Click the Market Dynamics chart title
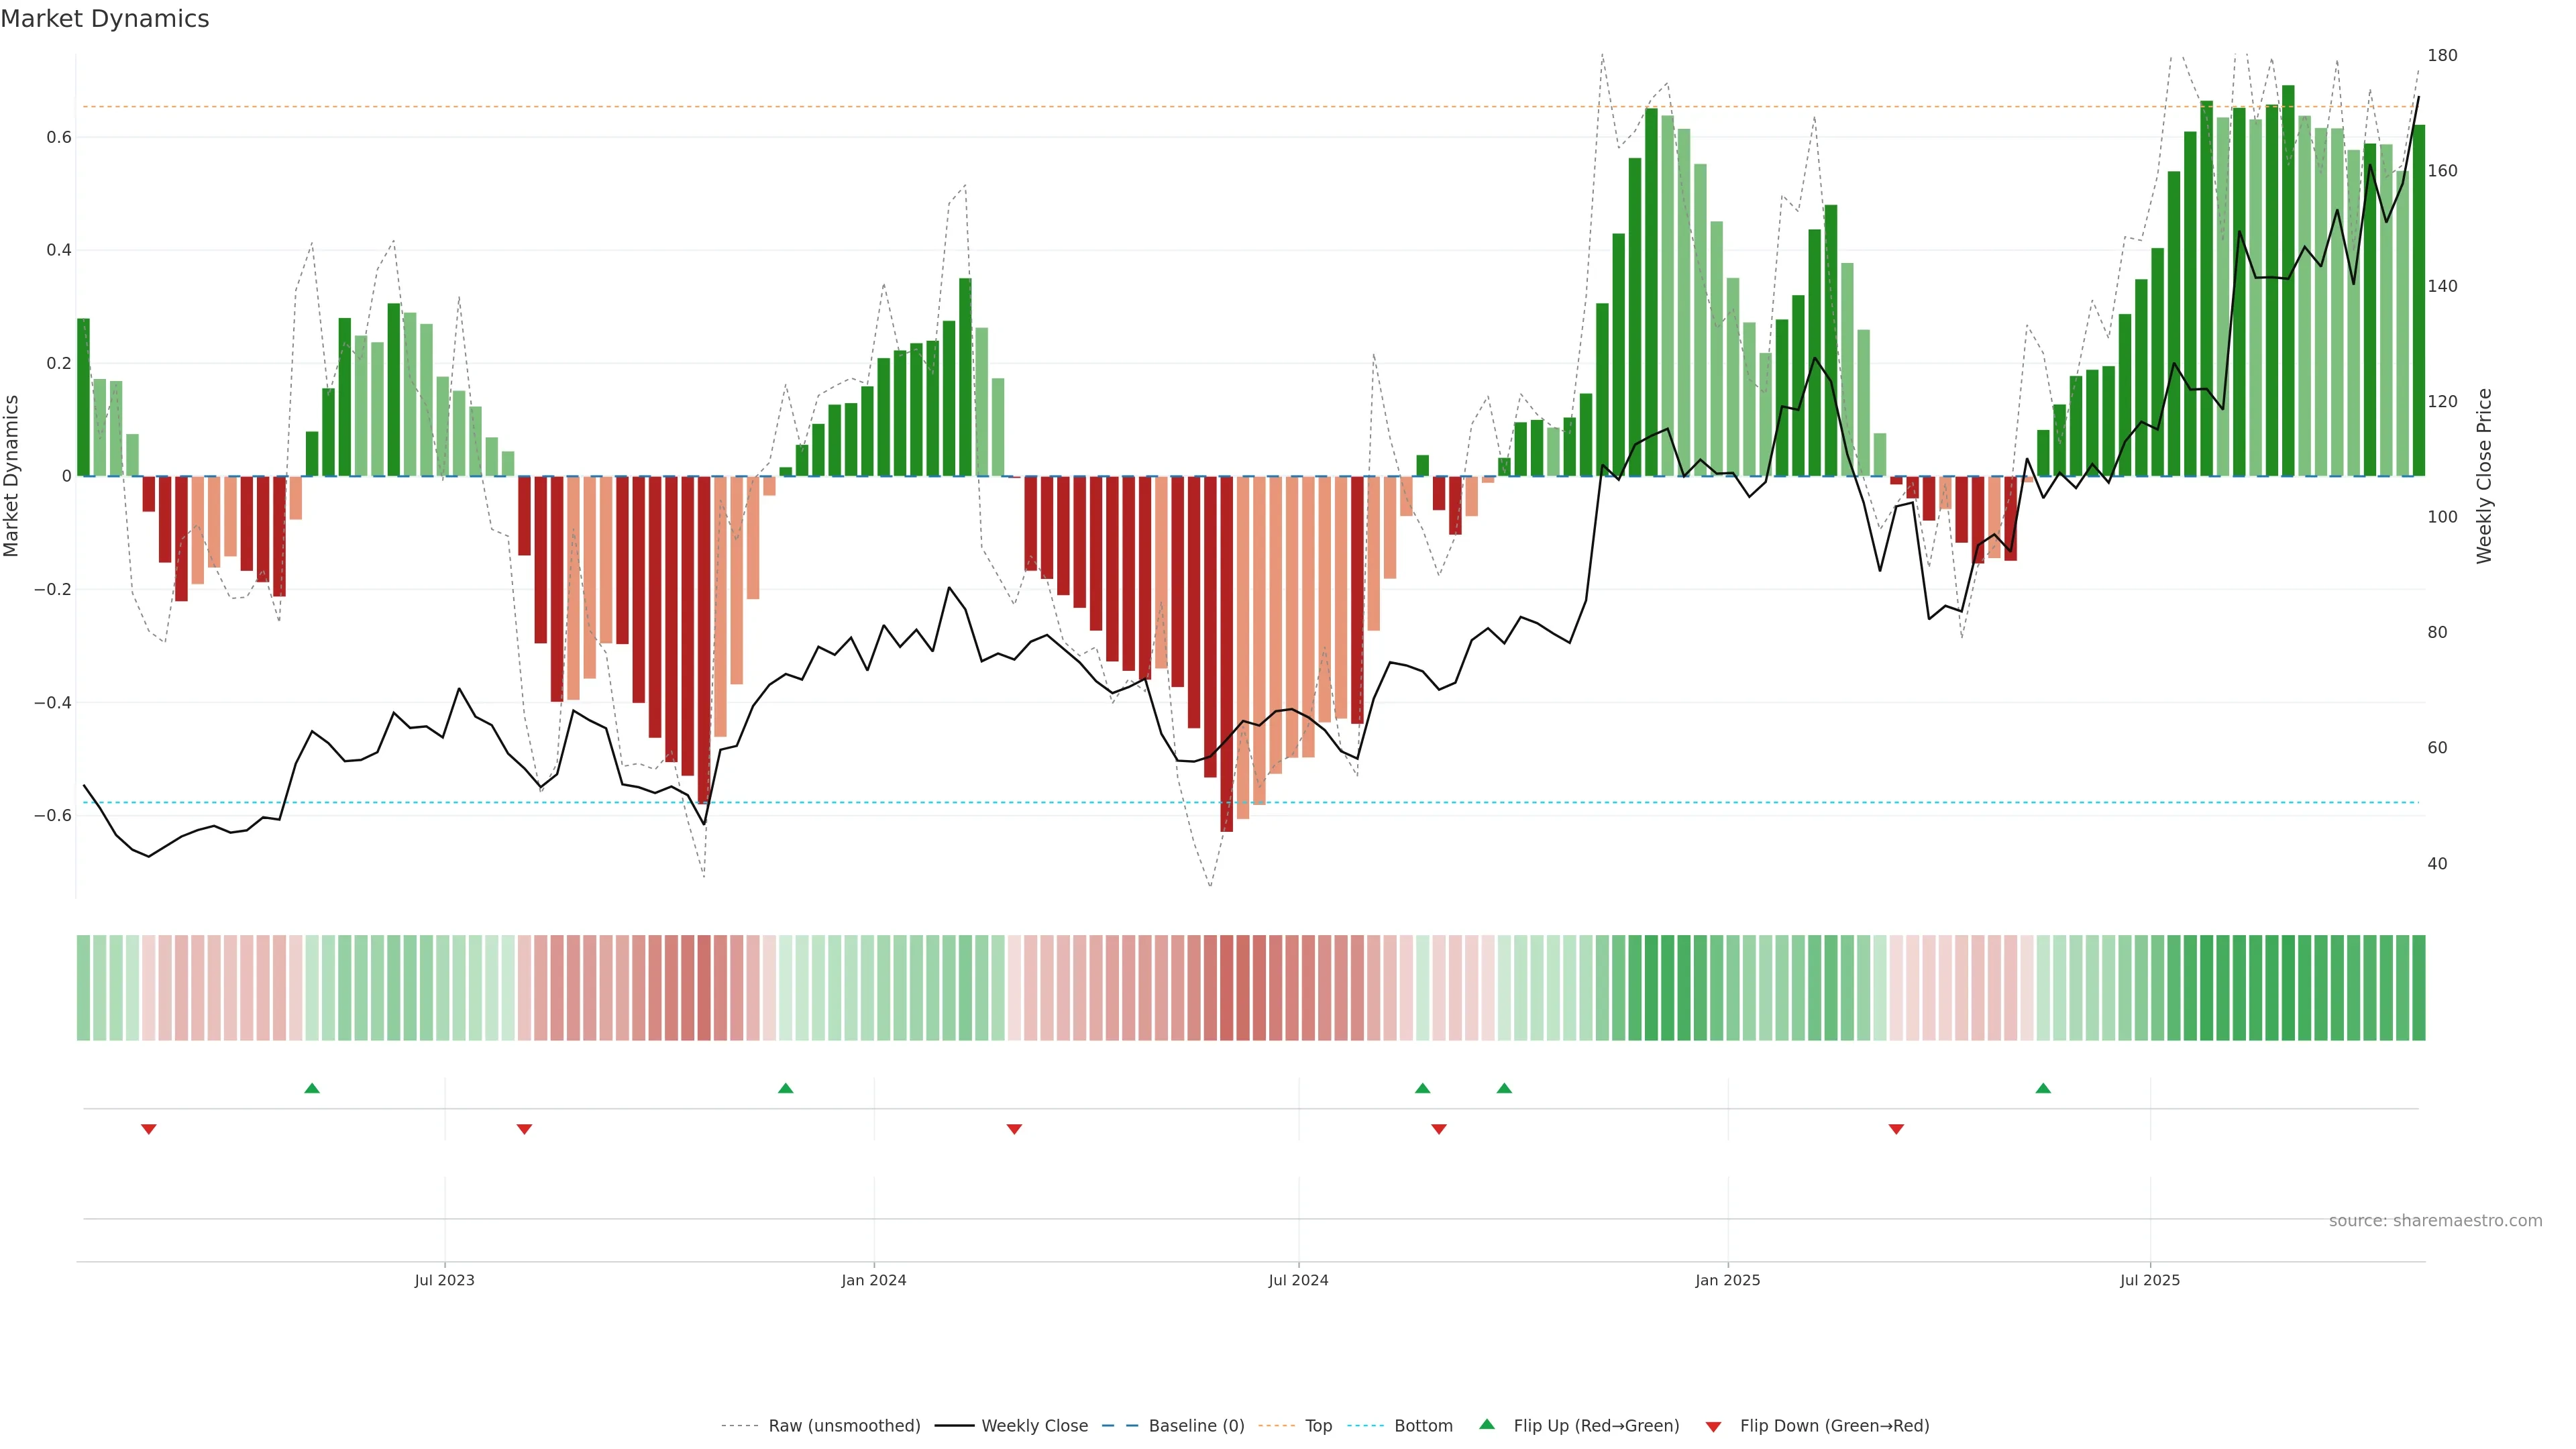2576x1449 pixels. coord(105,19)
